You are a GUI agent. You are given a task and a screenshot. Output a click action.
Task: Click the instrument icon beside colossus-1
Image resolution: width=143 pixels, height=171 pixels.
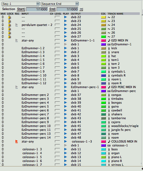click(x=109, y=145)
